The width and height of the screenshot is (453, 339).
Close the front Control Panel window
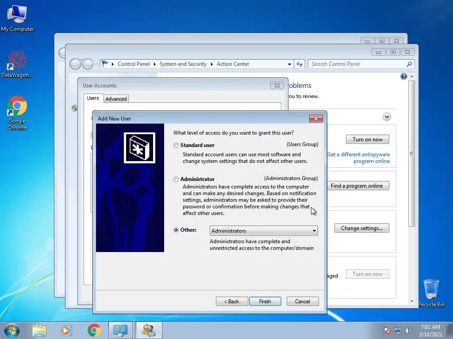point(407,52)
